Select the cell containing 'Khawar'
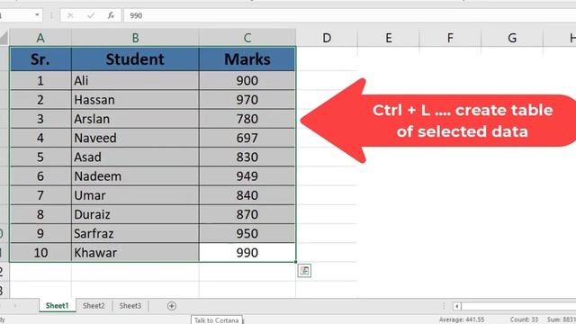The width and height of the screenshot is (576, 324). [135, 252]
